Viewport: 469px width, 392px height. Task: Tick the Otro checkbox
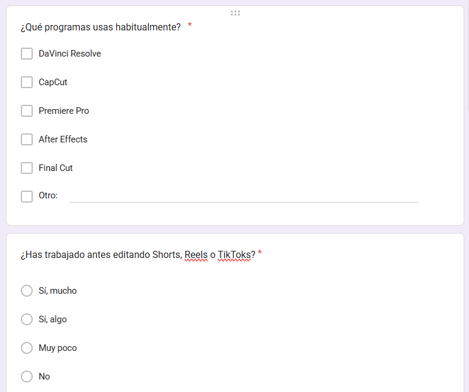pos(27,197)
